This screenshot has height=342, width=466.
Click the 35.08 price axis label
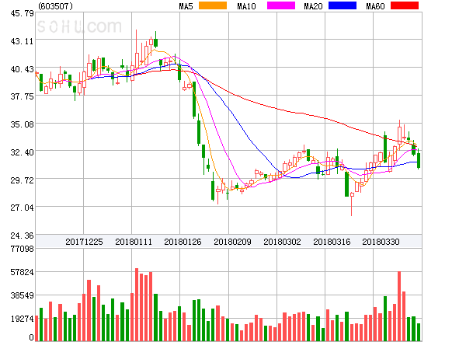tap(22, 124)
